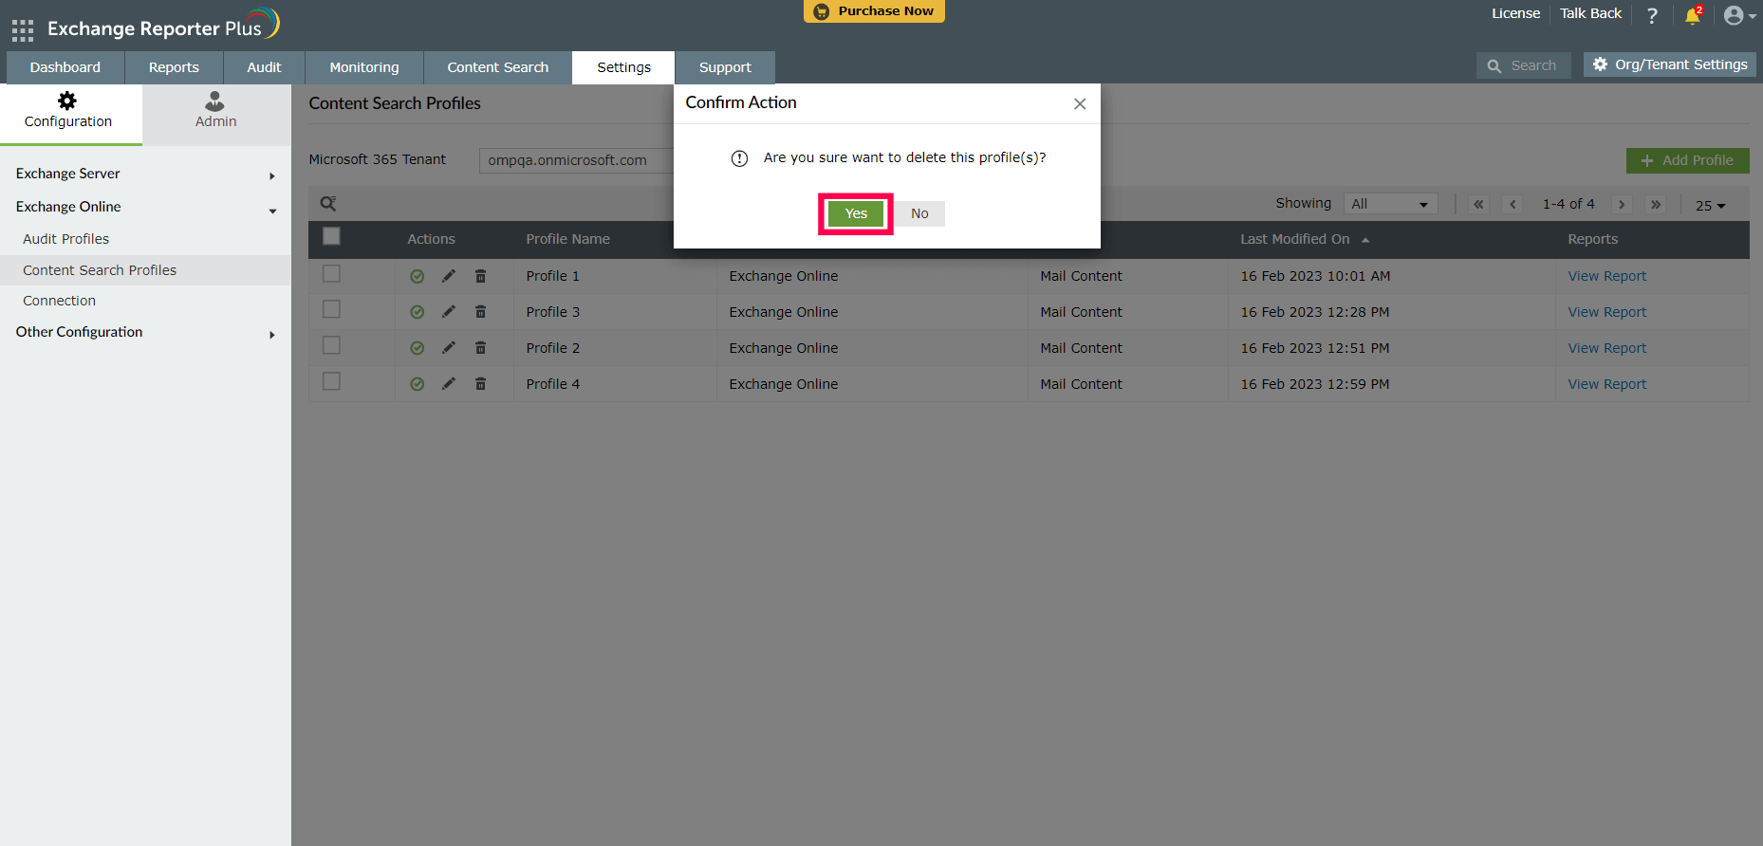The height and width of the screenshot is (846, 1763).
Task: Close the Confirm Action dialog
Action: (1080, 103)
